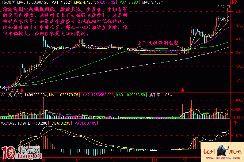Click the 0.20 MACD axis label
Image resolution: width=244 pixels, height=162 pixels.
tap(240, 136)
